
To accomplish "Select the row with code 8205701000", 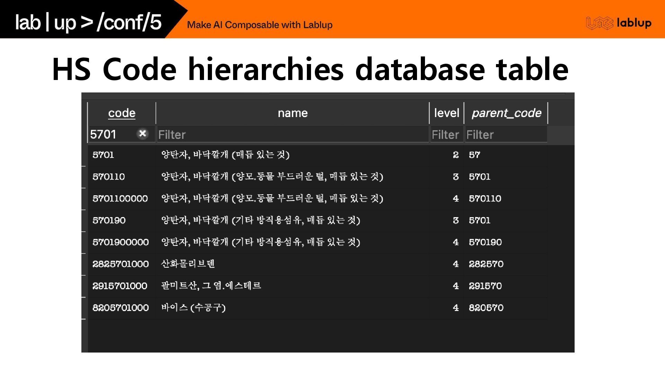I will pyautogui.click(x=121, y=308).
